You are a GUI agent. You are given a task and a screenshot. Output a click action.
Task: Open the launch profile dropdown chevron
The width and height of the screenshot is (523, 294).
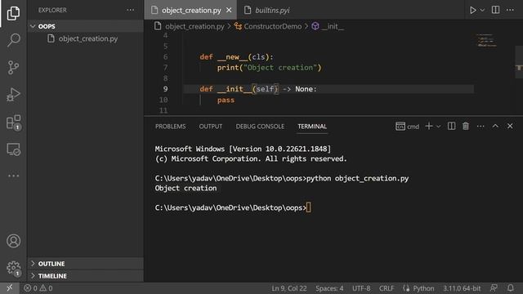click(x=438, y=127)
